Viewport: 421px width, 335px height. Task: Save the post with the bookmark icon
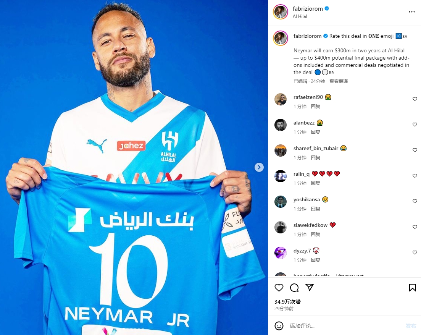click(412, 288)
